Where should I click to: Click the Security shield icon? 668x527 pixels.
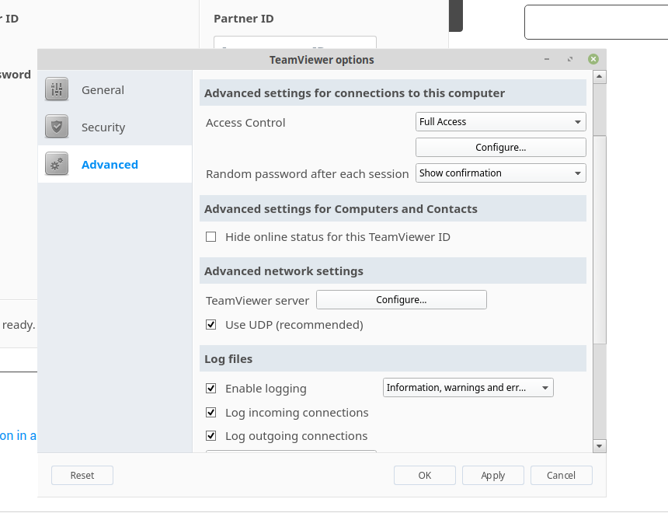[x=57, y=127]
